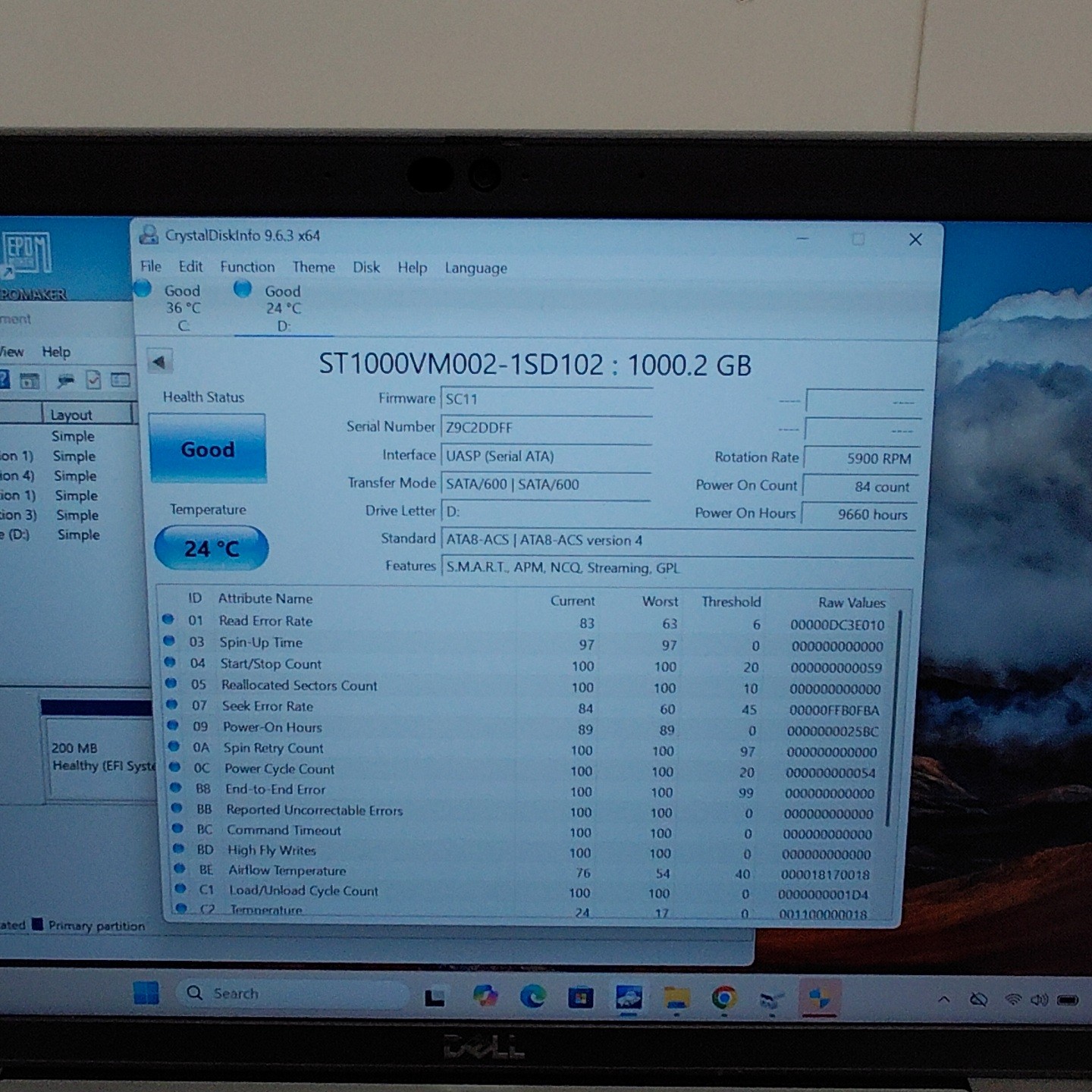The height and width of the screenshot is (1092, 1092).
Task: Click the Interface field showing UASP
Action: click(x=546, y=457)
